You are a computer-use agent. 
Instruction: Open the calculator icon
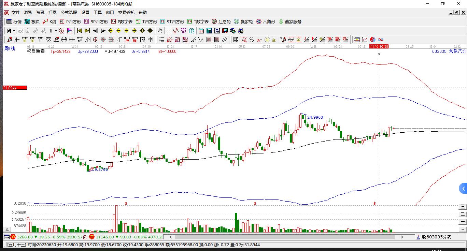(x=209, y=31)
